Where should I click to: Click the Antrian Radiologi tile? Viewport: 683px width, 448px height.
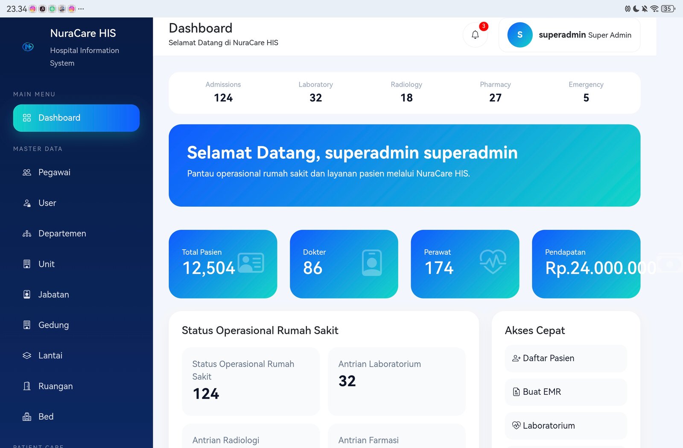[x=251, y=436]
